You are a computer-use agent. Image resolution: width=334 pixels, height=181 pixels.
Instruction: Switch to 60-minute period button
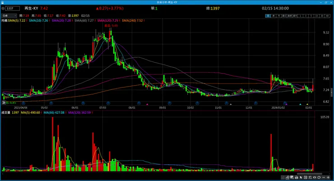click(327, 16)
